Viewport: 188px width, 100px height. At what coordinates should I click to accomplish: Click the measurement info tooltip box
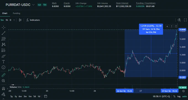151,29
